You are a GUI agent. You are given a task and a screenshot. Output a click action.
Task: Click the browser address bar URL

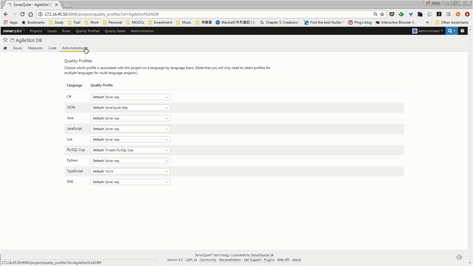click(x=102, y=14)
